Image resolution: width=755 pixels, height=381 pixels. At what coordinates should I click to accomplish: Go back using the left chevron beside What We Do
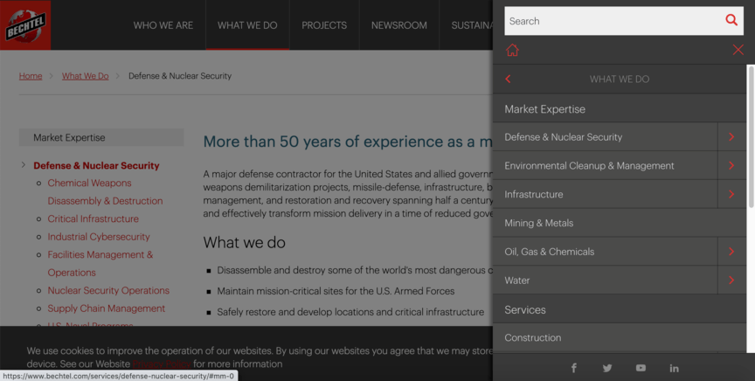tap(508, 79)
